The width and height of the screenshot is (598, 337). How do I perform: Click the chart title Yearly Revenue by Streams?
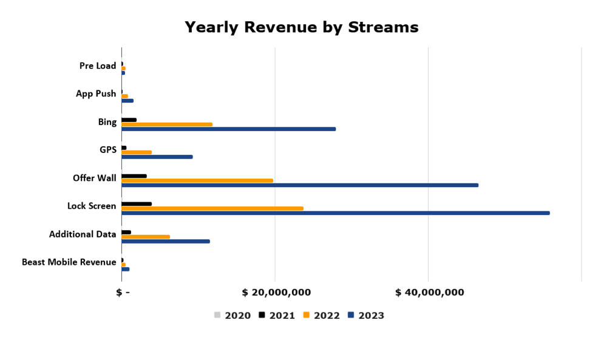[301, 27]
